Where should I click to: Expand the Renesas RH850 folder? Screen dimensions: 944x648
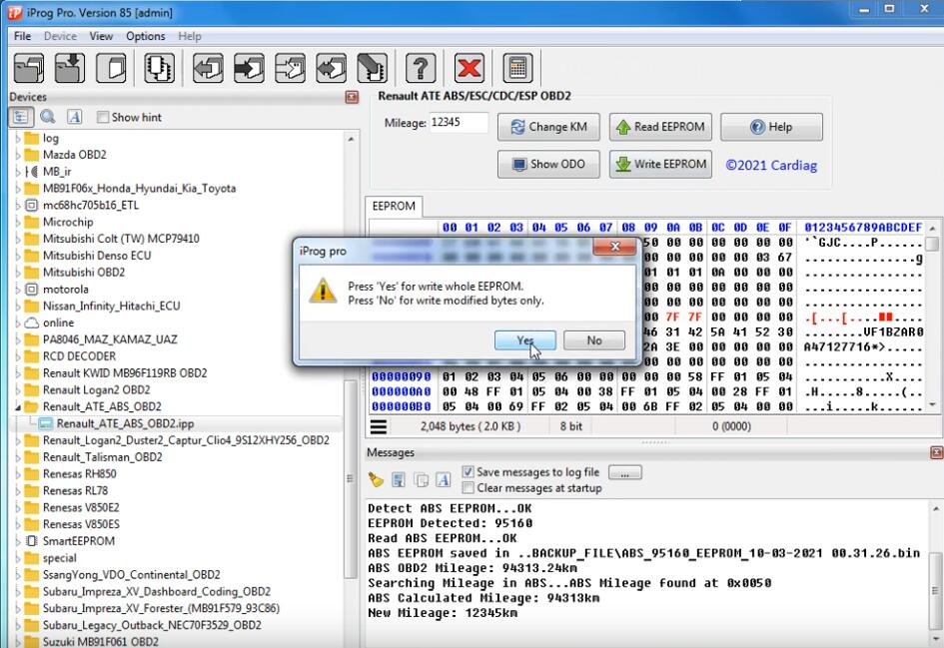tap(17, 474)
